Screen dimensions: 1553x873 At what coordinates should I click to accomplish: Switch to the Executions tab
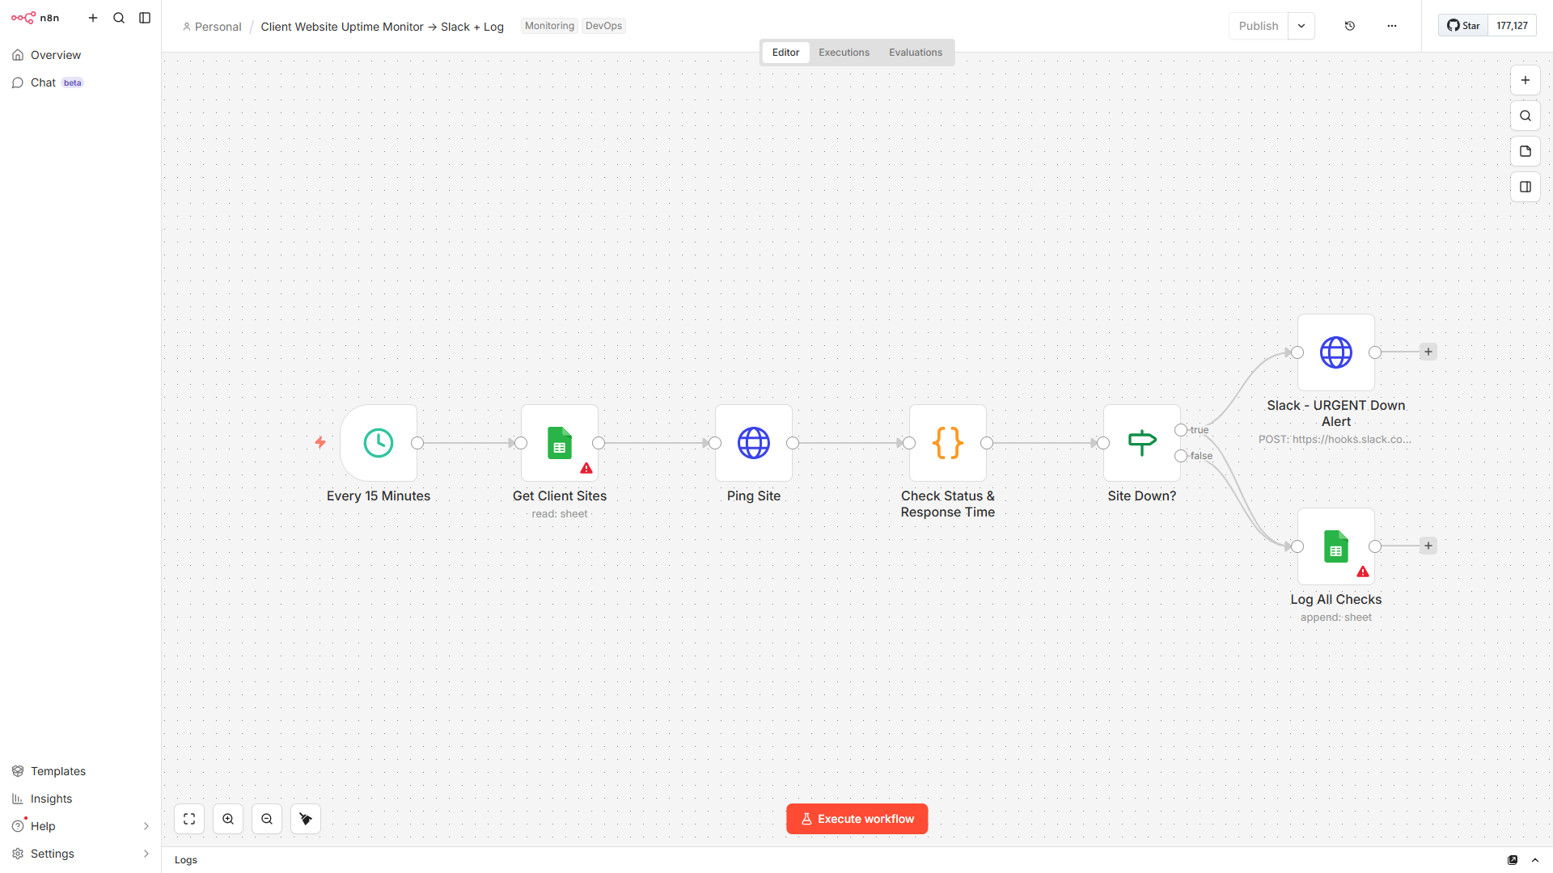(x=843, y=52)
